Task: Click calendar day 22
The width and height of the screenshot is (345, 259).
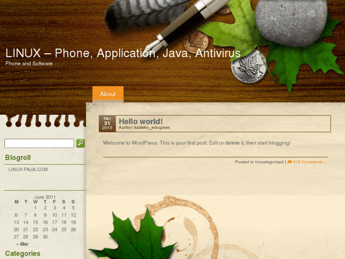Action: pos(36,230)
